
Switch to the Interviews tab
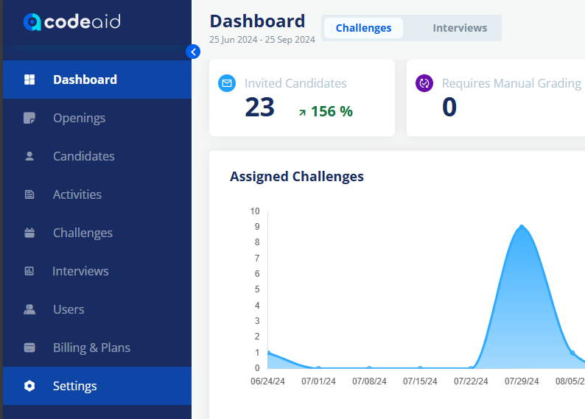(x=460, y=28)
